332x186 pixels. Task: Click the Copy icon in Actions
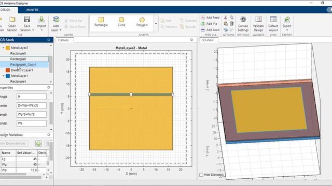coord(232,18)
